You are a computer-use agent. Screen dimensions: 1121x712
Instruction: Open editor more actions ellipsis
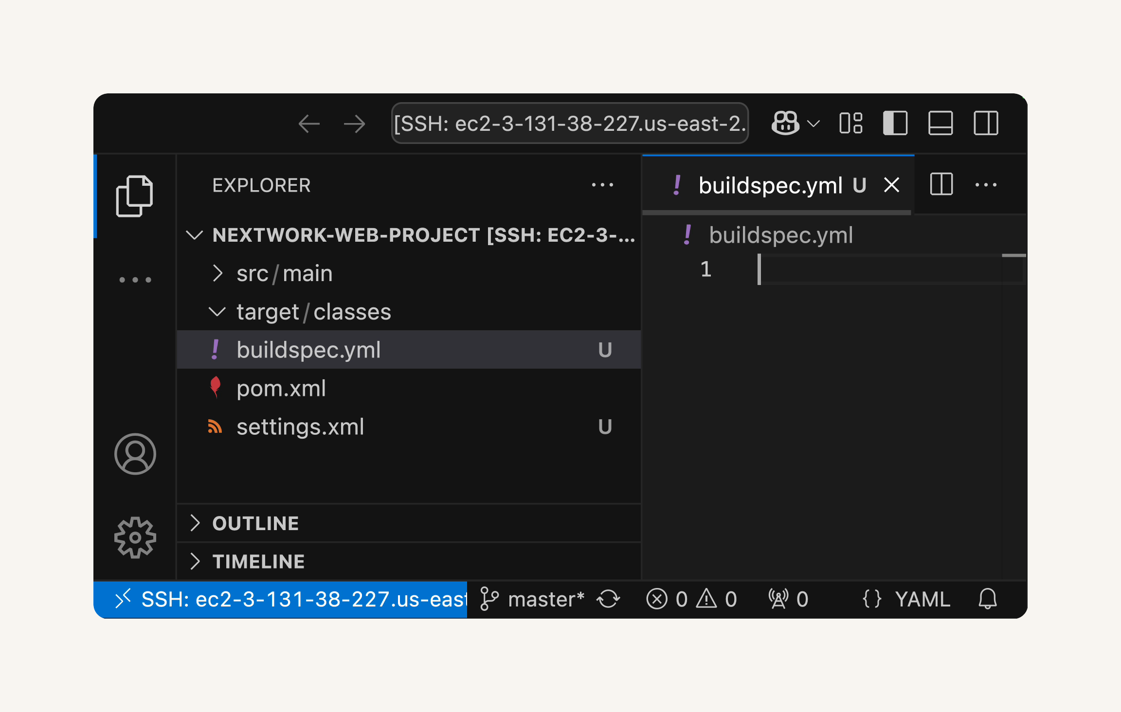pos(986,185)
